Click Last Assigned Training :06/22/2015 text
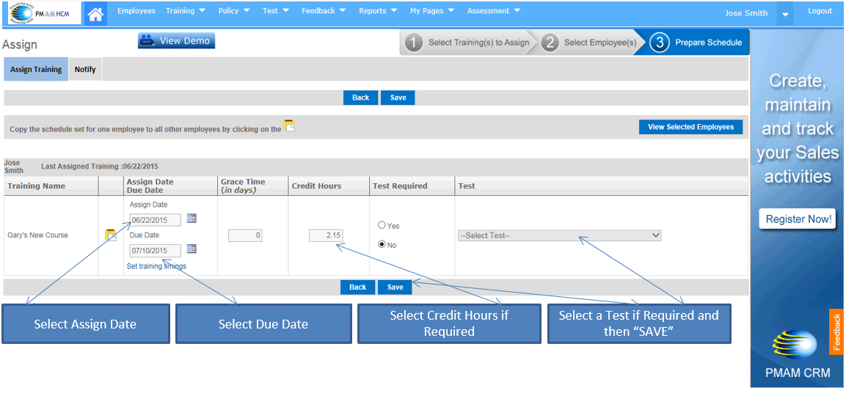 100,166
